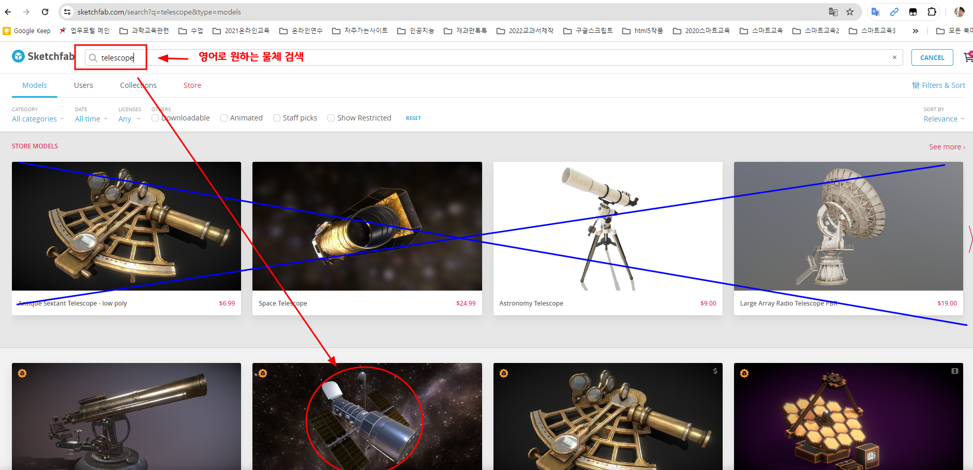Open Filters & Sort panel

pos(939,85)
